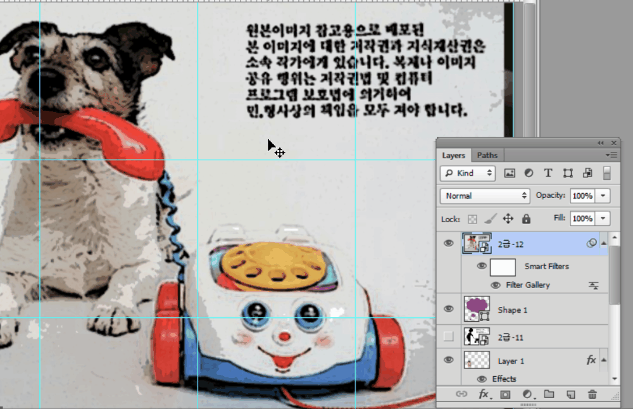Click the Effects label under Layer 1
This screenshot has height=409, width=633.
pos(505,379)
